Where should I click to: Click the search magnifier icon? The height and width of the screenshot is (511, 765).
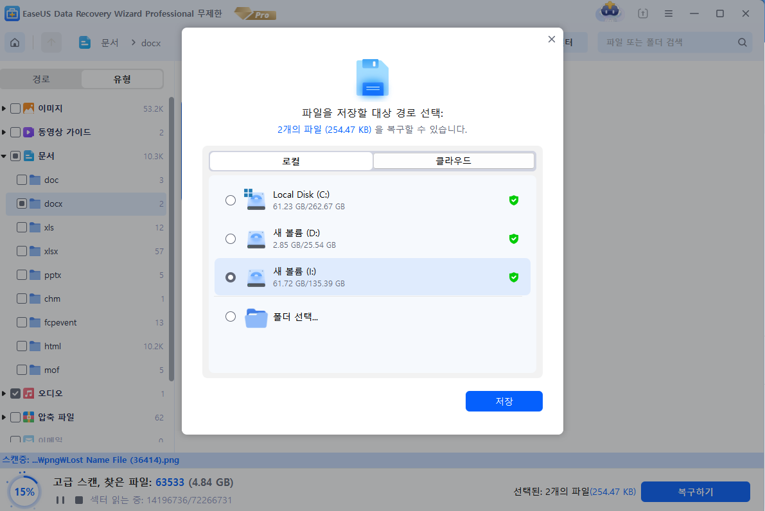(x=743, y=43)
